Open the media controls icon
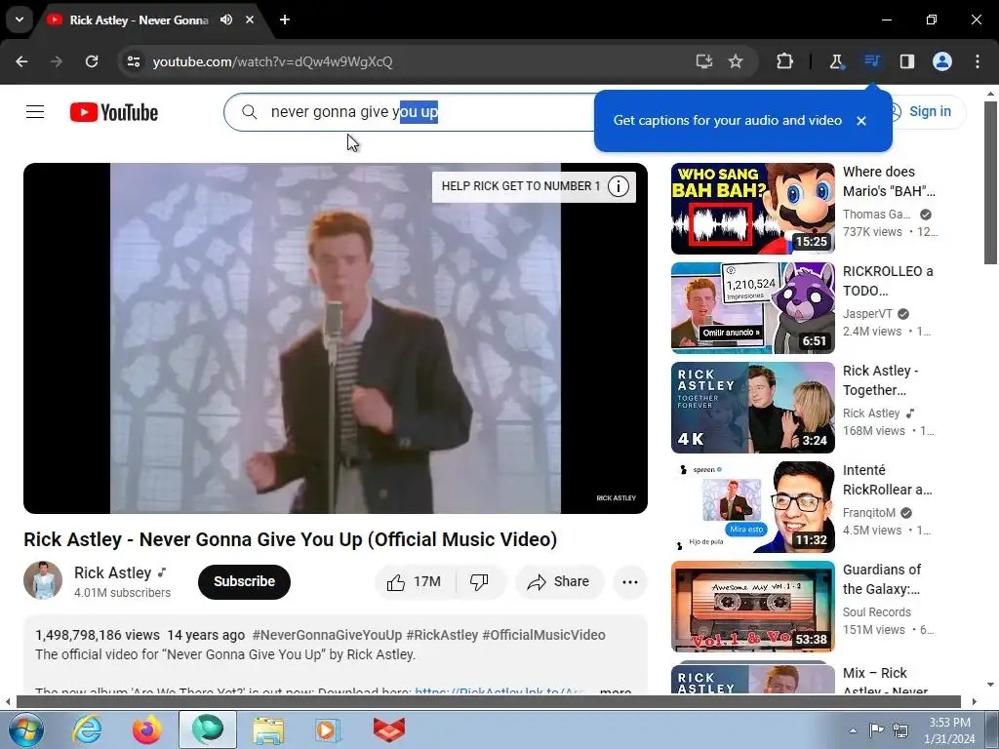This screenshot has height=749, width=999. tap(871, 61)
